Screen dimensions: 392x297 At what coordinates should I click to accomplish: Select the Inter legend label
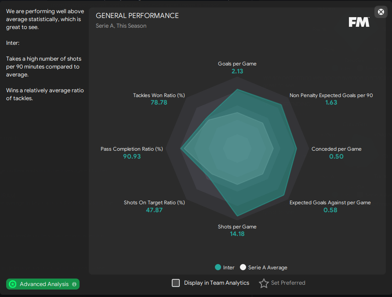pos(229,268)
